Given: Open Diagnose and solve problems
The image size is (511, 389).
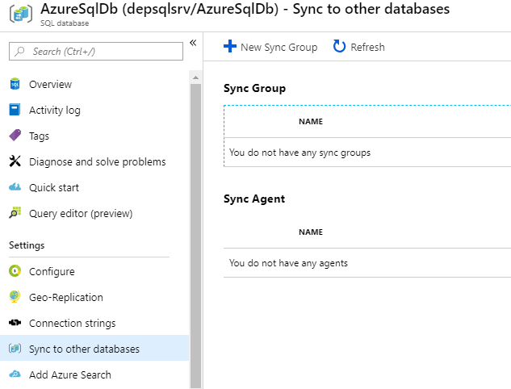Looking at the screenshot, I should pos(98,161).
